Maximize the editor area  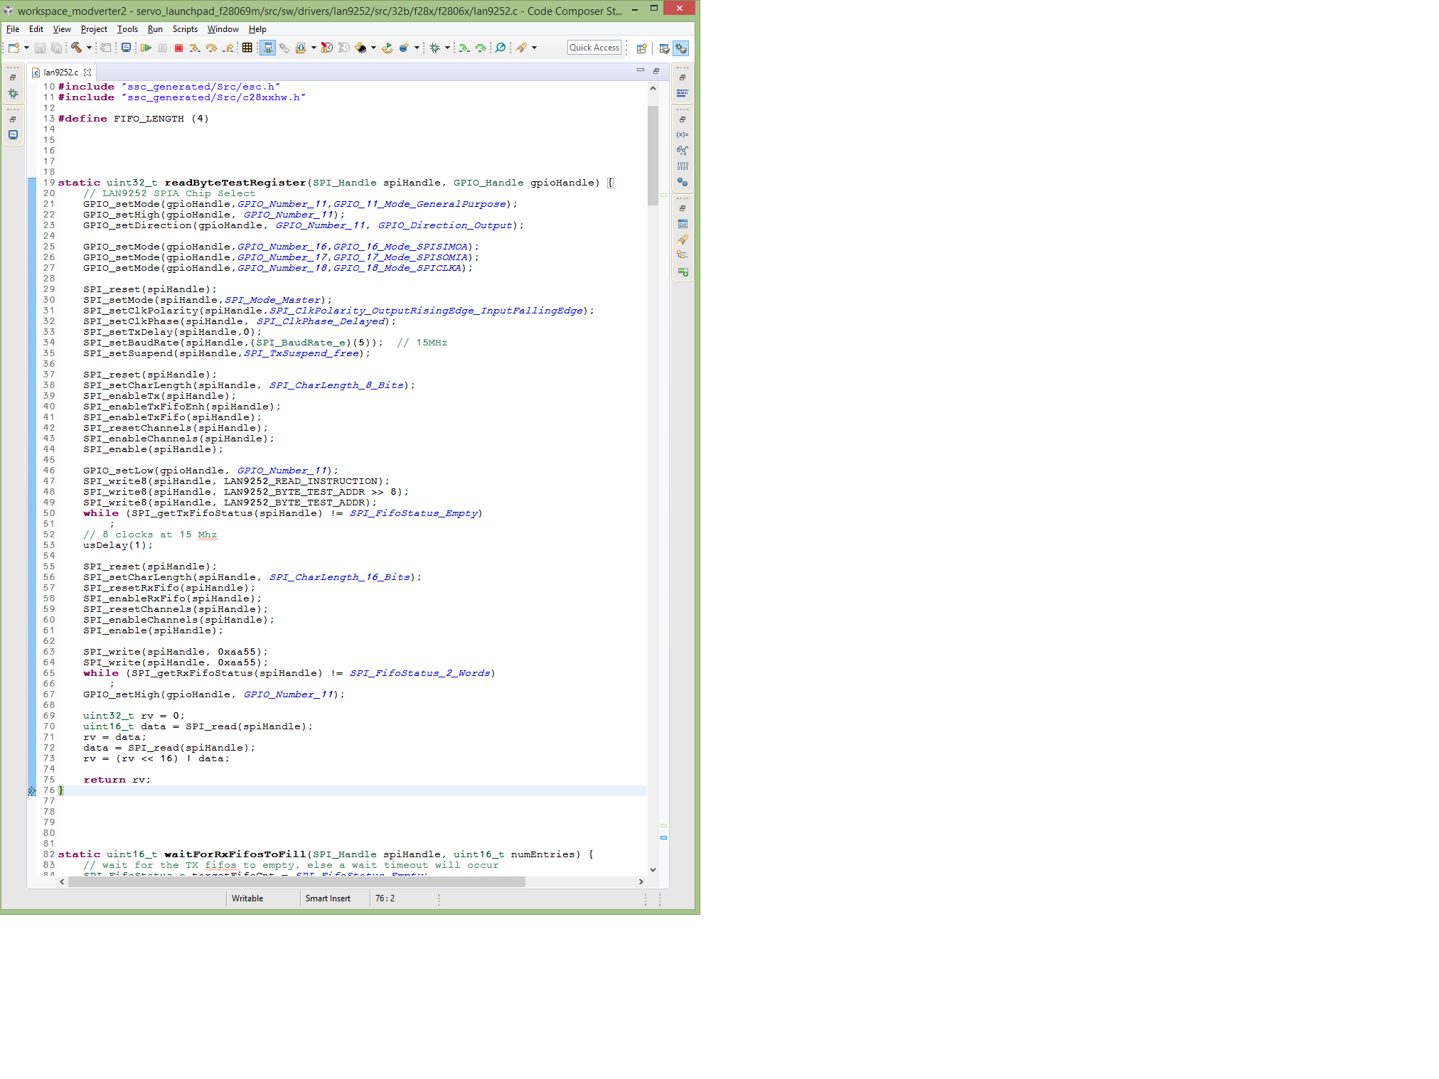point(656,71)
